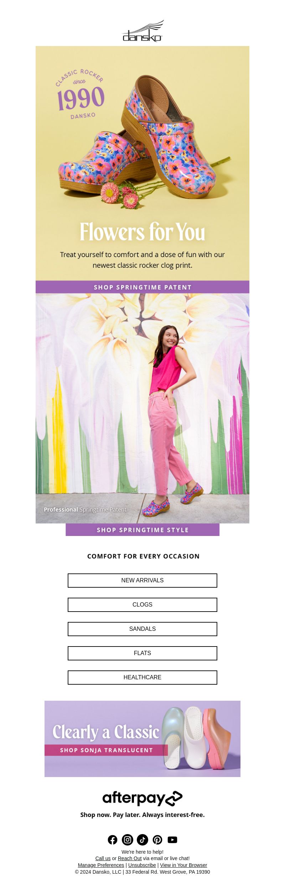Click the Classic Rocker since 1990 badge
The width and height of the screenshot is (285, 894).
pyautogui.click(x=81, y=94)
